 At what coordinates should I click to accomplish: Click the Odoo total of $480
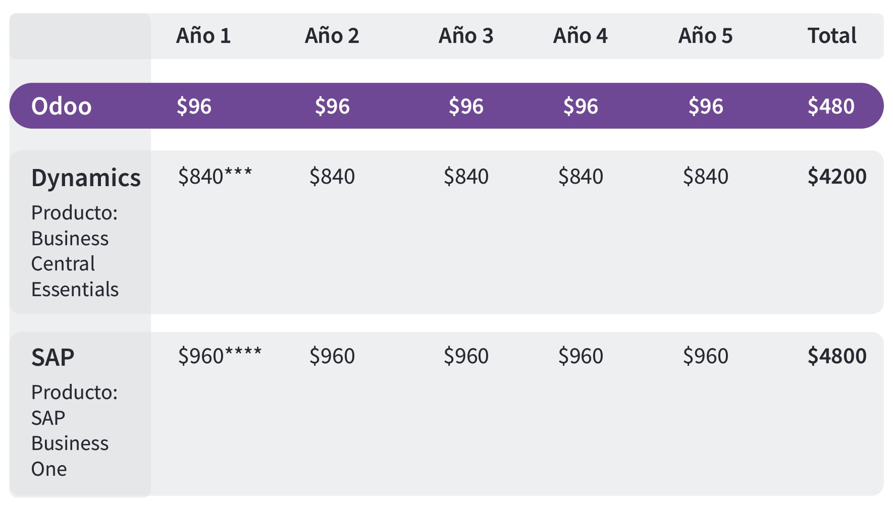(x=831, y=106)
